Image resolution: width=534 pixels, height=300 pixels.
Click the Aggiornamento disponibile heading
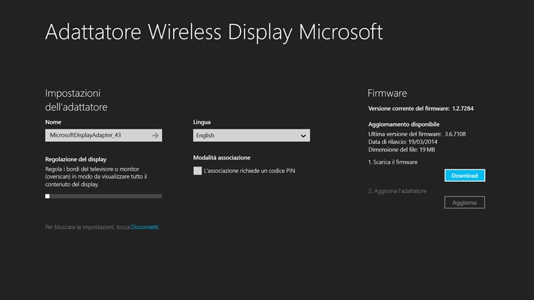coord(404,124)
